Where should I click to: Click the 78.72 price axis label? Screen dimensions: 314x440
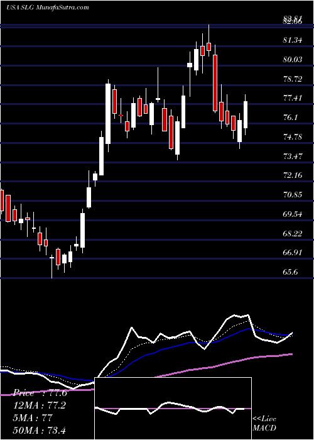tap(293, 79)
